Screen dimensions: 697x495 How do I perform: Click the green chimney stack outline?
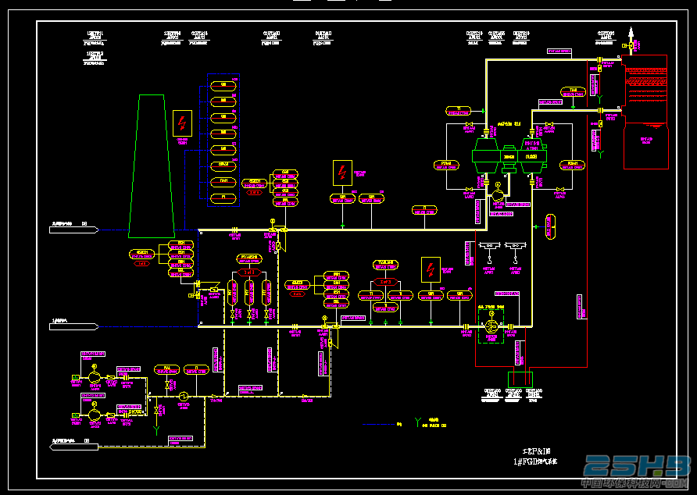click(x=151, y=166)
